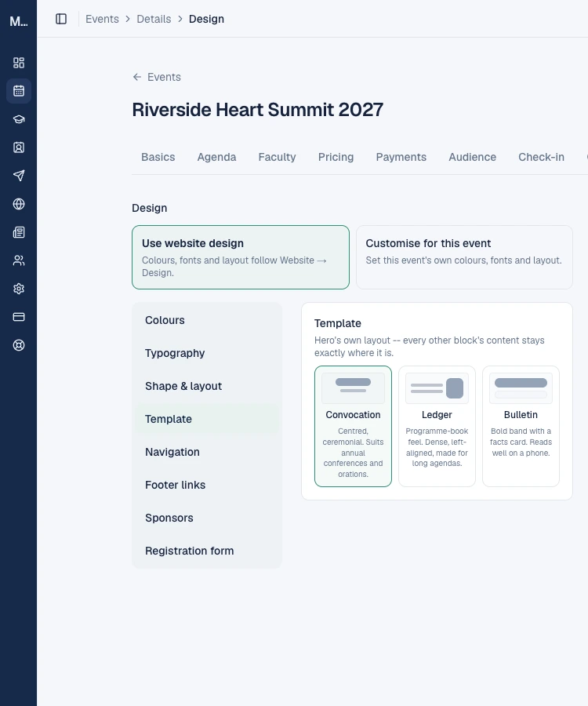Viewport: 588px width, 706px height.
Task: Open the newspaper icon in sidebar
Action: tap(19, 232)
